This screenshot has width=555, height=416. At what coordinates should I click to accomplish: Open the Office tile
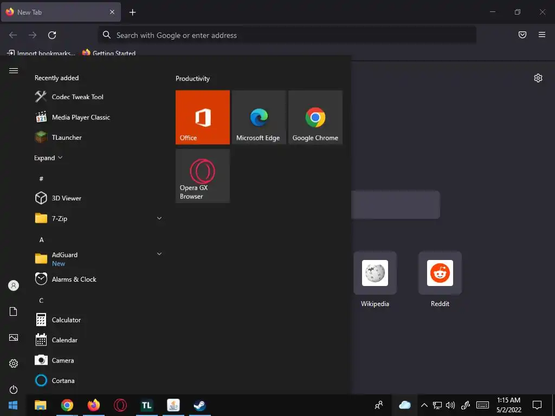pos(203,117)
